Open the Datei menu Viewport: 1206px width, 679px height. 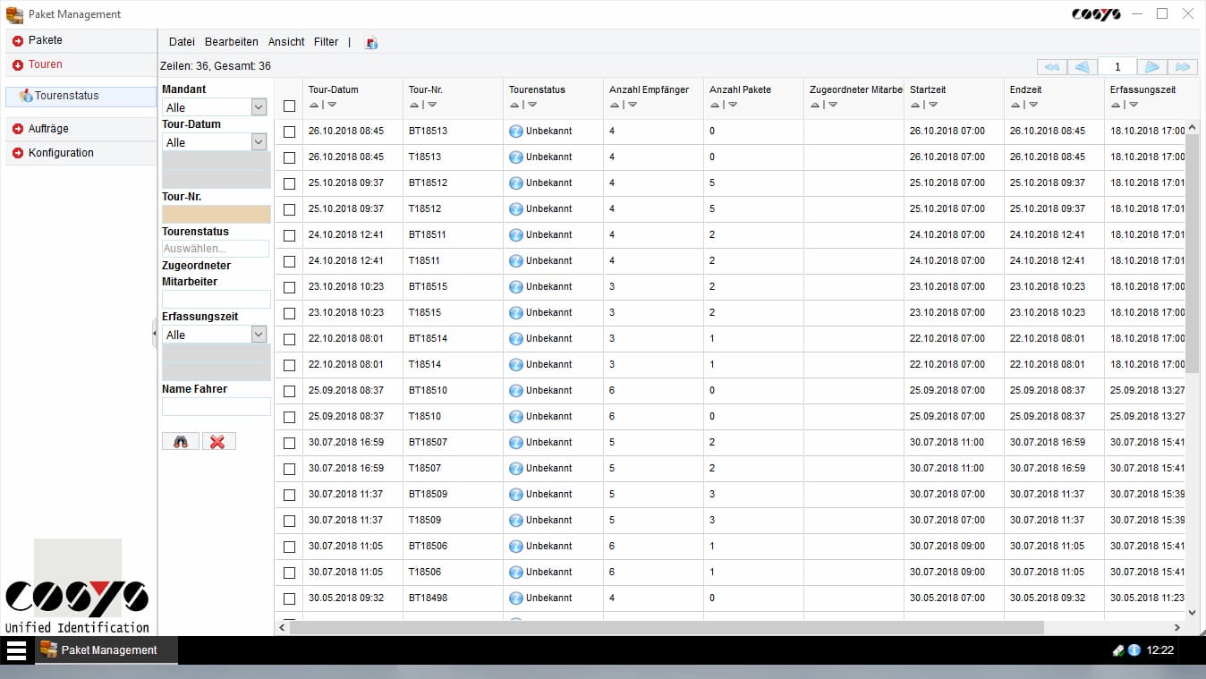point(181,41)
